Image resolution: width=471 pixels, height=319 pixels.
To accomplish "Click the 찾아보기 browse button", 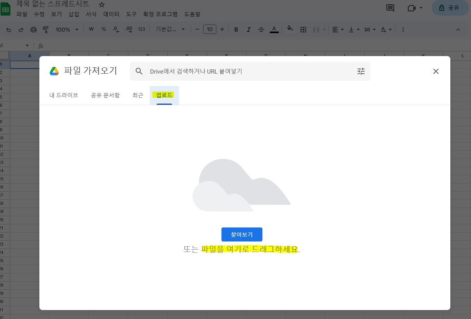I will 242,234.
